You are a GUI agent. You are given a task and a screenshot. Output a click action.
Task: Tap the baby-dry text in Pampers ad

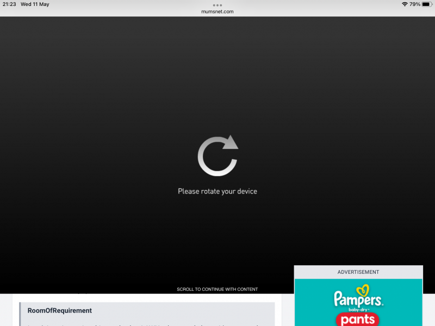point(358,309)
